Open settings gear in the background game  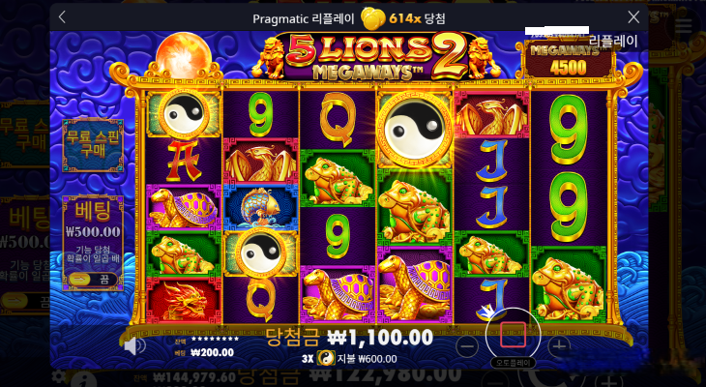(59, 376)
